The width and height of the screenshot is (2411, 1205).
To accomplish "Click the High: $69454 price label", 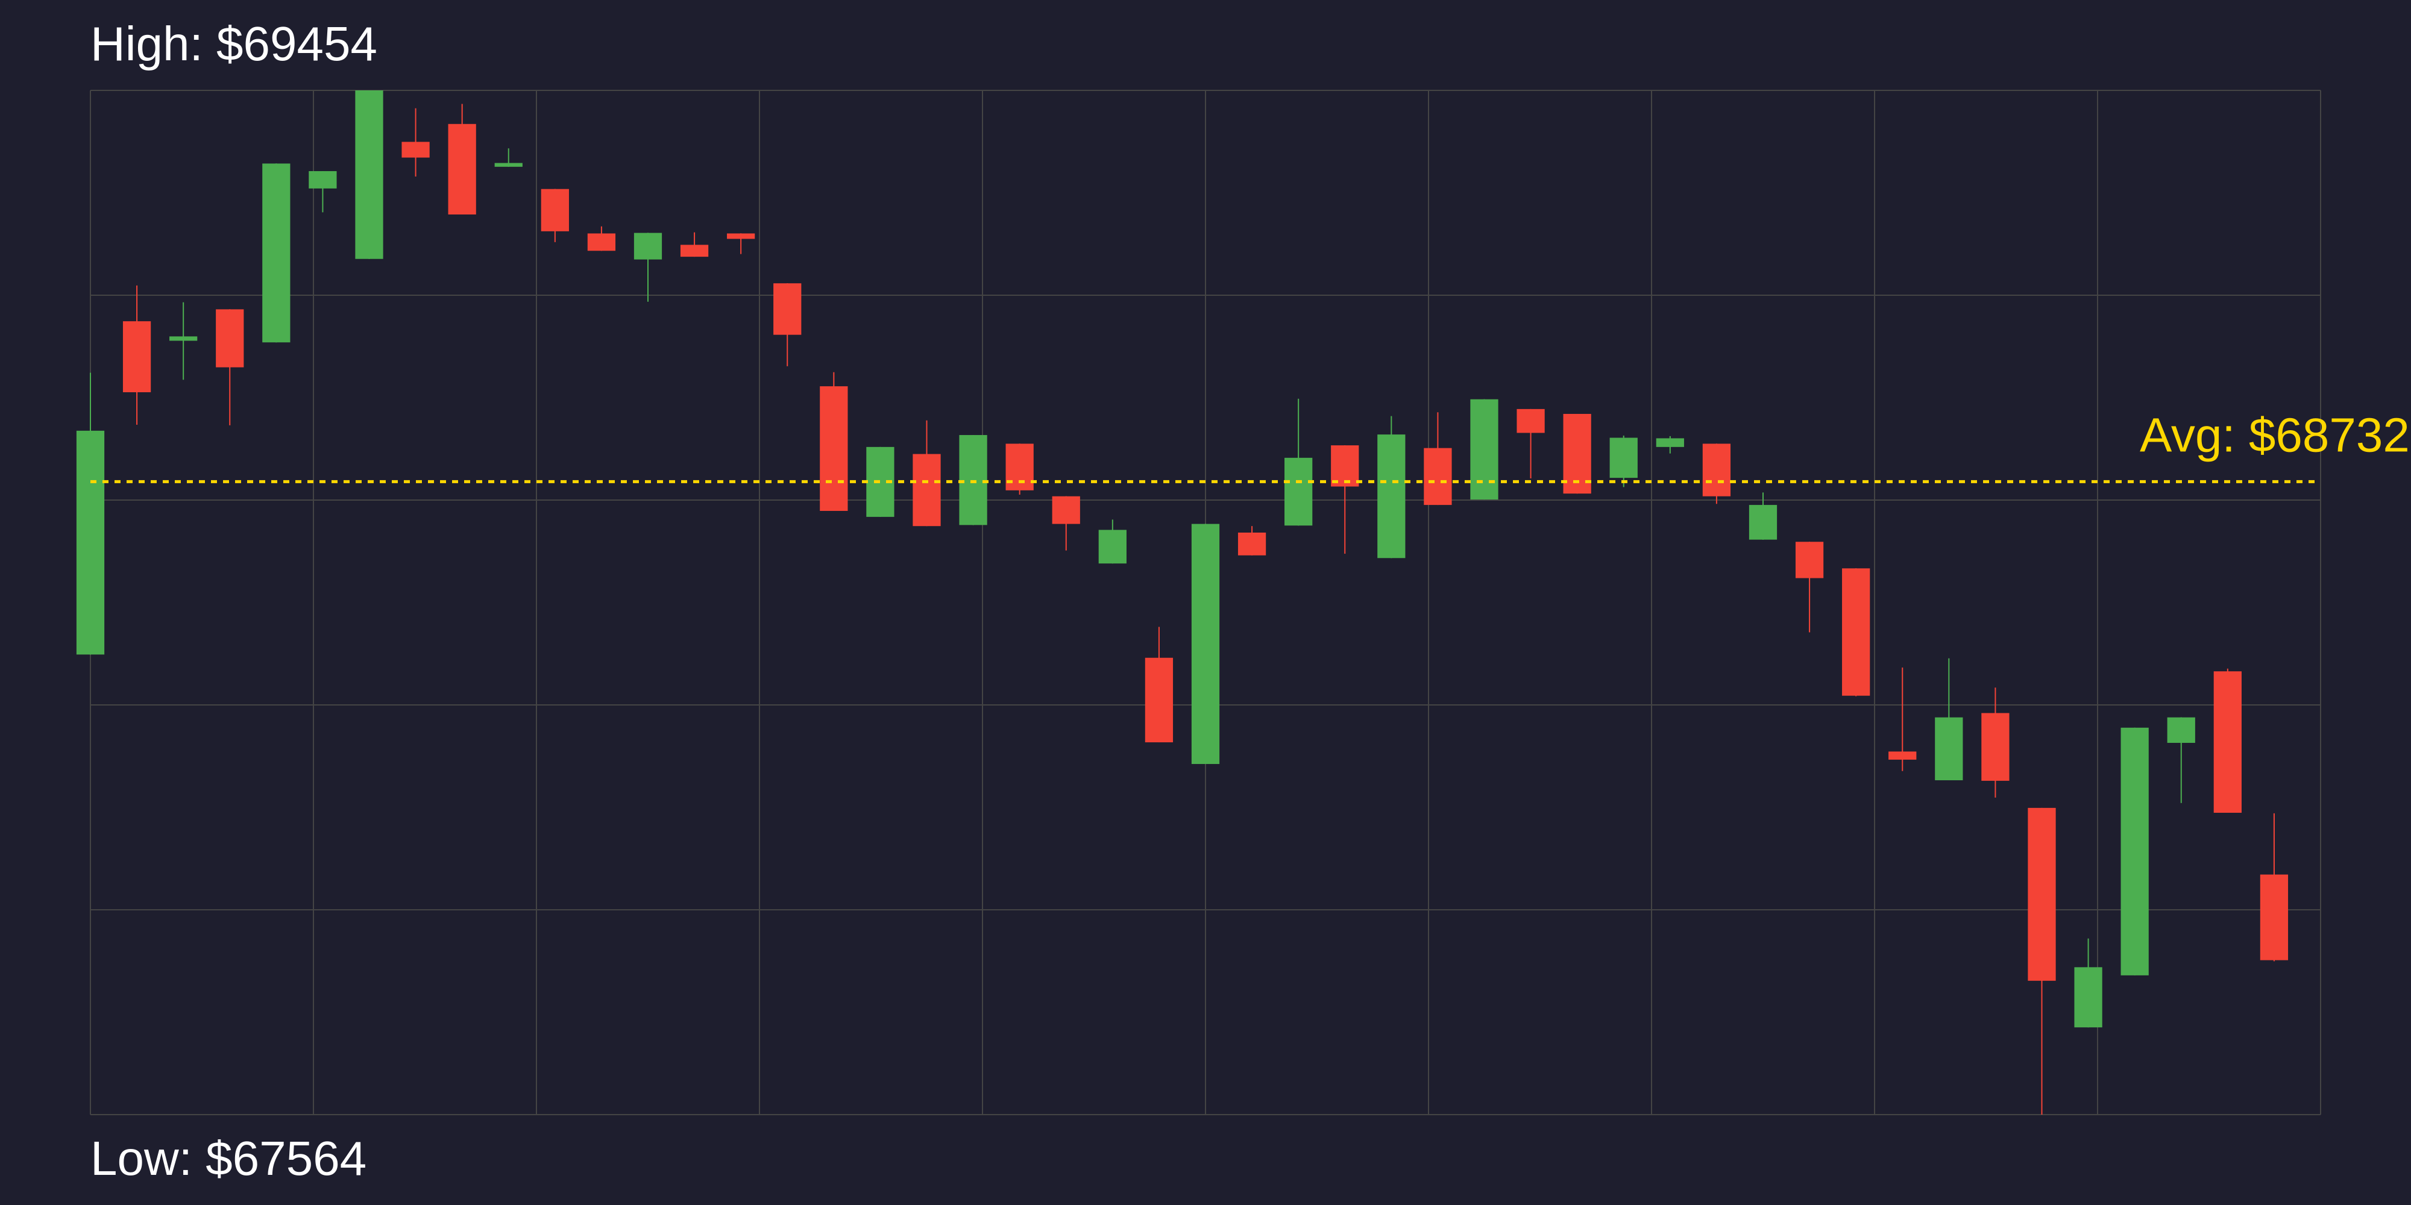I will pyautogui.click(x=233, y=45).
